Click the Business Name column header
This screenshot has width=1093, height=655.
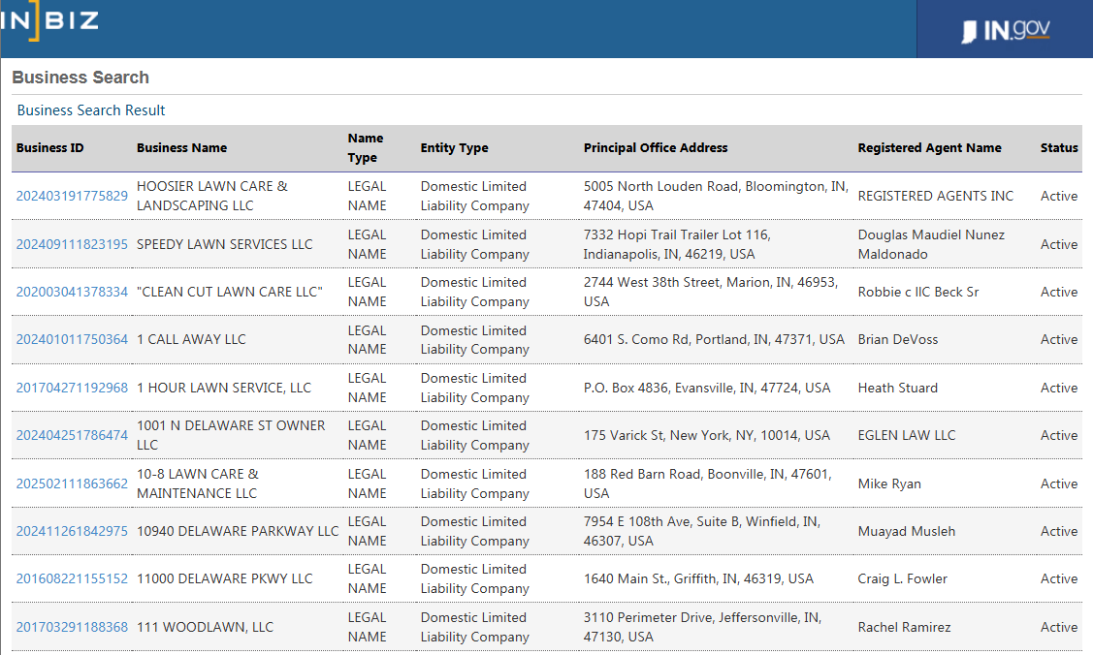tap(182, 147)
